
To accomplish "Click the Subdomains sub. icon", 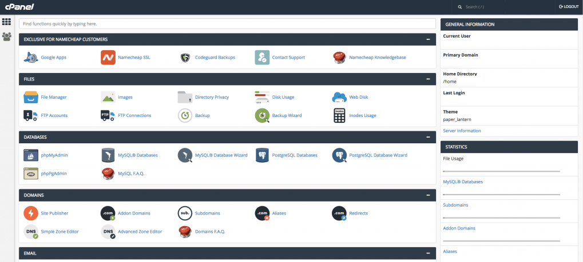I will point(185,213).
